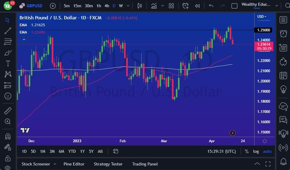
Task: Open the ideas lightbulb panel
Action: (283, 89)
